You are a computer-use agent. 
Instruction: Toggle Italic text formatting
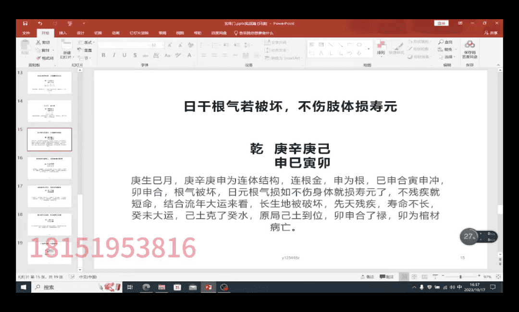click(114, 55)
